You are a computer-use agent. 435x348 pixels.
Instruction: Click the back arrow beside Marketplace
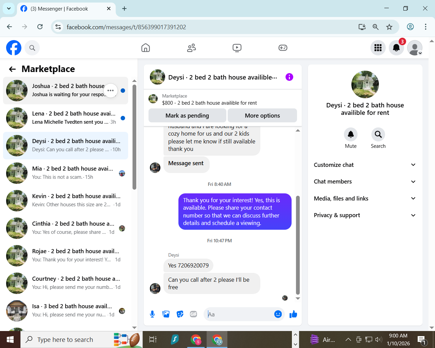(x=13, y=69)
